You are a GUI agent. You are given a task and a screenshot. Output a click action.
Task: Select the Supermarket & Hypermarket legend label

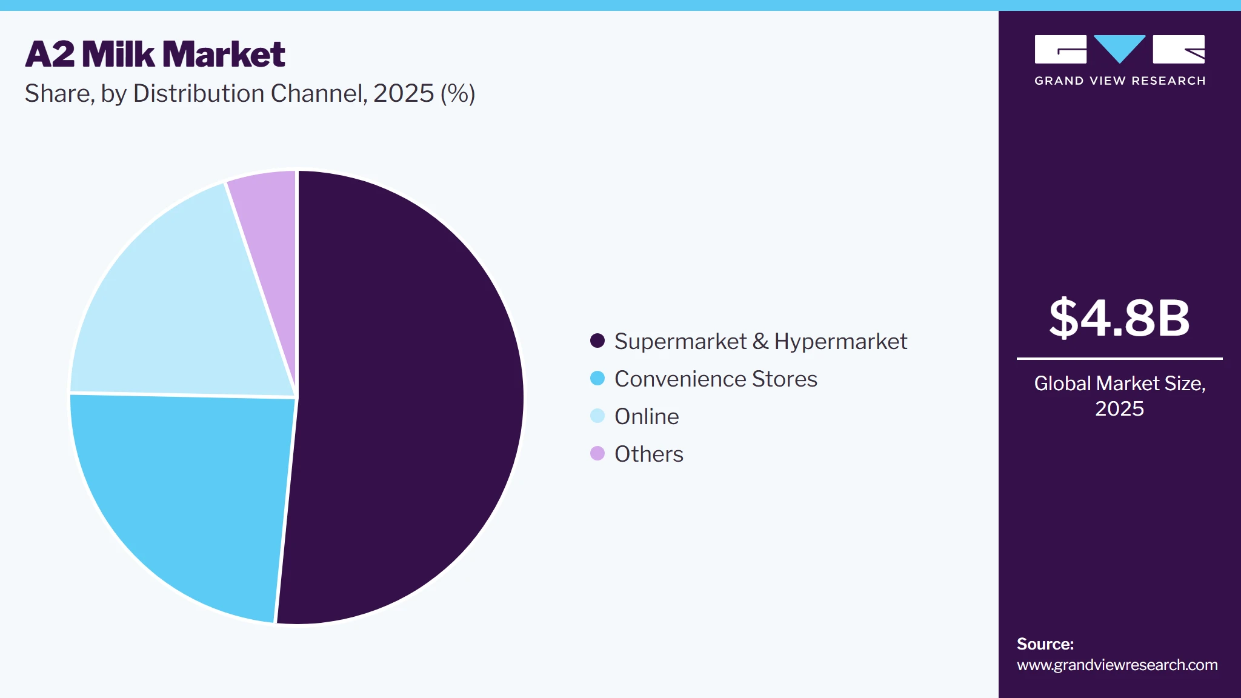[760, 342]
